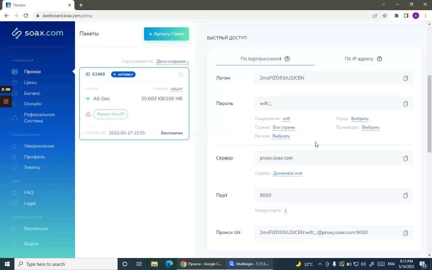Change Номер порта value 1
Viewport: 432px width, 270px height.
[285, 210]
